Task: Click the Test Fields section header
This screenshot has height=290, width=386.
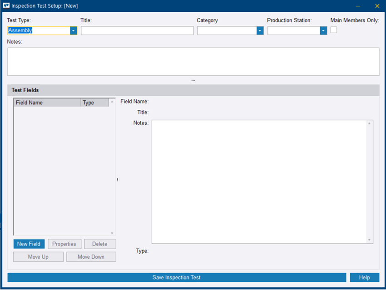Action: coord(193,90)
